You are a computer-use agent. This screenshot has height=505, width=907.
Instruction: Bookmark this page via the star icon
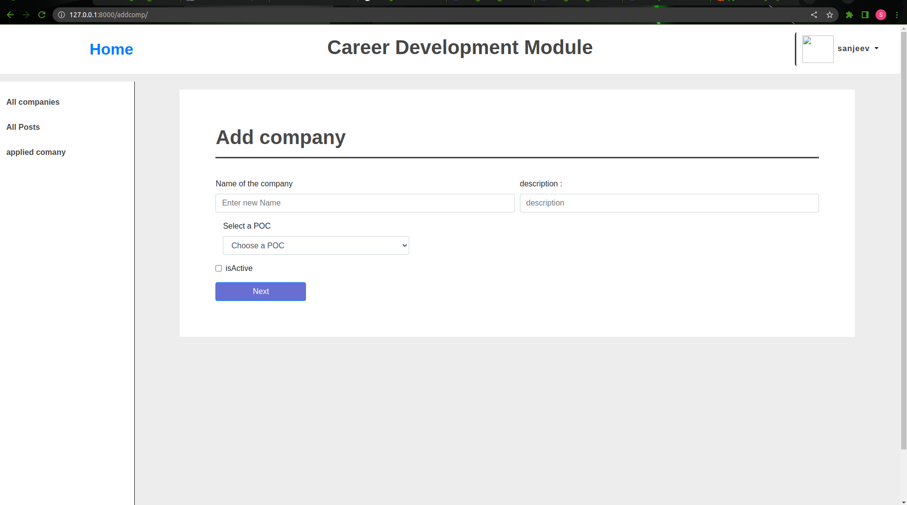pos(830,15)
